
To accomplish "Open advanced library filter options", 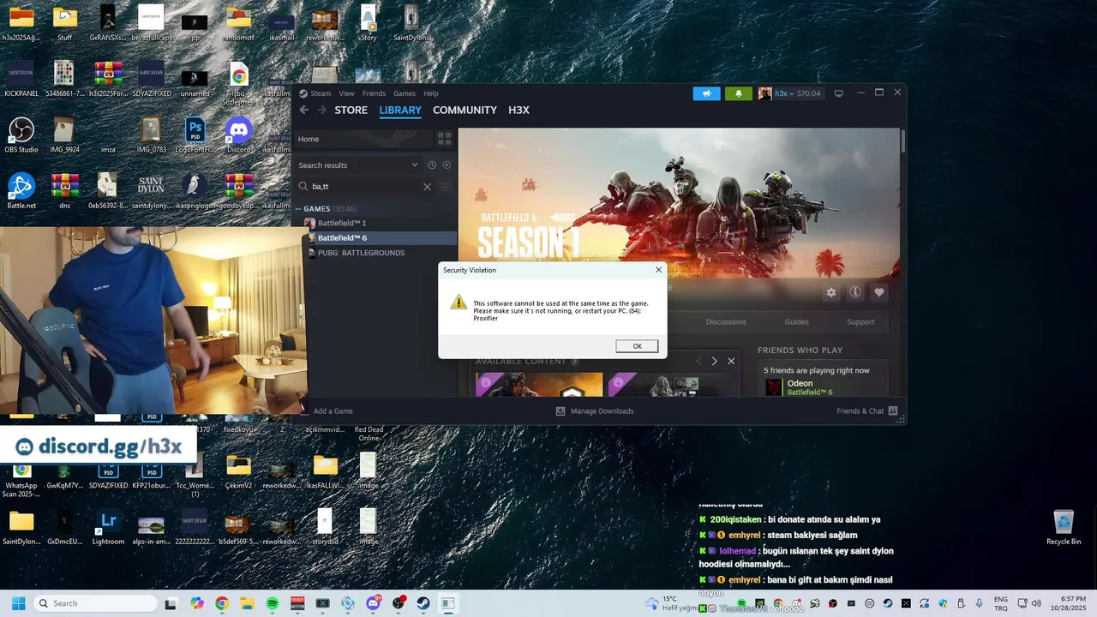I will coord(444,186).
